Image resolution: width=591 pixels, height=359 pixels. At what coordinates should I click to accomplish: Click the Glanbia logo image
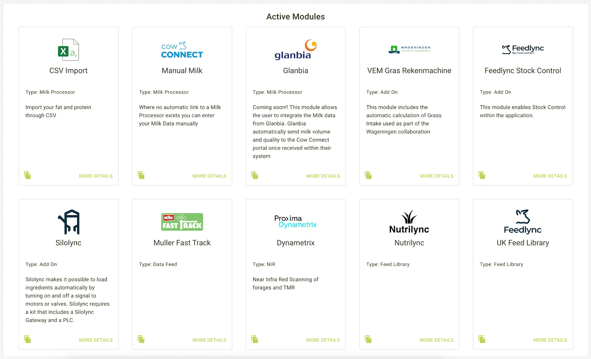pos(295,50)
